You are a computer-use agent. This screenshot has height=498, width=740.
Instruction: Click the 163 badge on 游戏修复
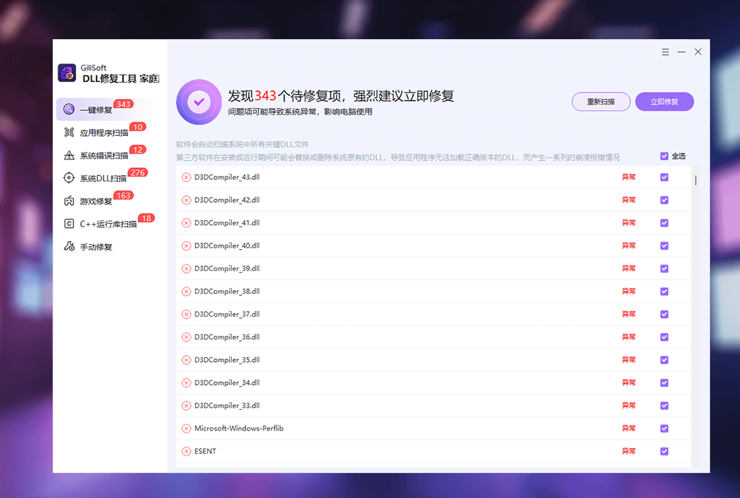point(124,196)
